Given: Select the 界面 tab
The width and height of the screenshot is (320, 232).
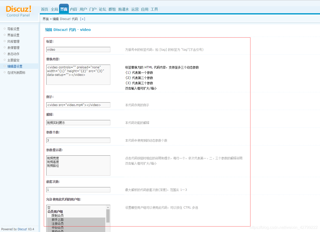Looking at the screenshot, I should click(x=64, y=9).
